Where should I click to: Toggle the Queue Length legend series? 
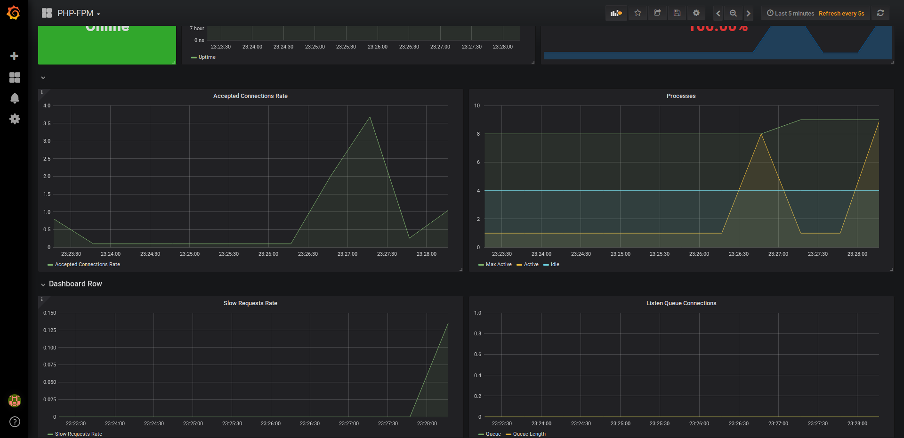coord(529,434)
